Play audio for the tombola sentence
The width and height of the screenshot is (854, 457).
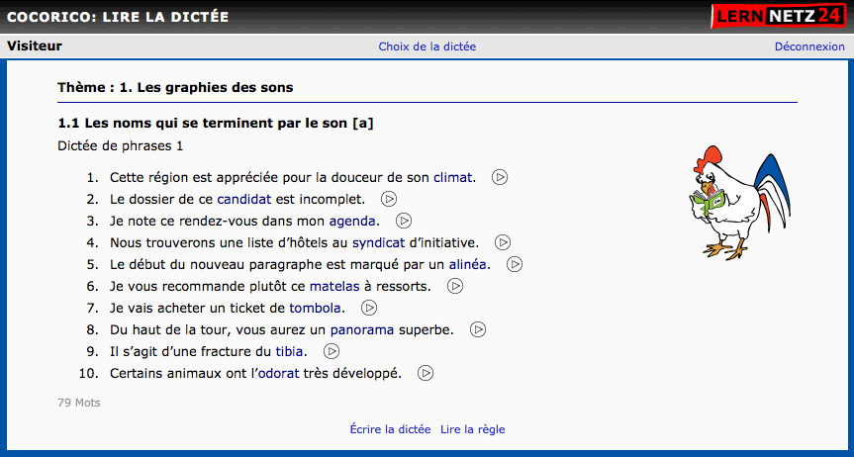coord(369,308)
